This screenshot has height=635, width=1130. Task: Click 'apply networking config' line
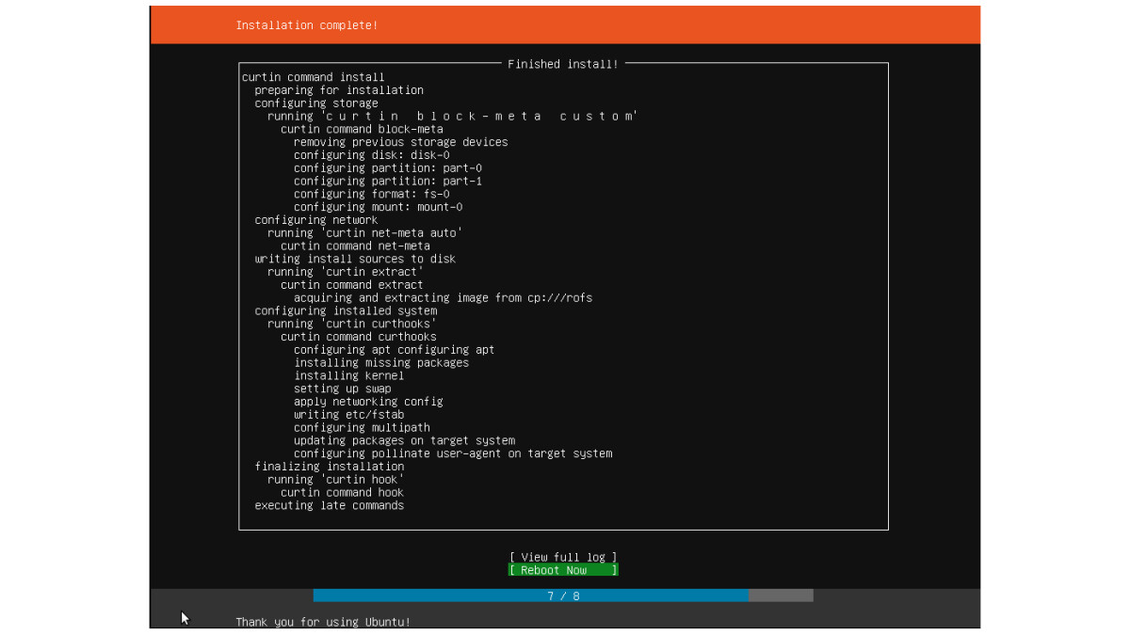point(368,402)
